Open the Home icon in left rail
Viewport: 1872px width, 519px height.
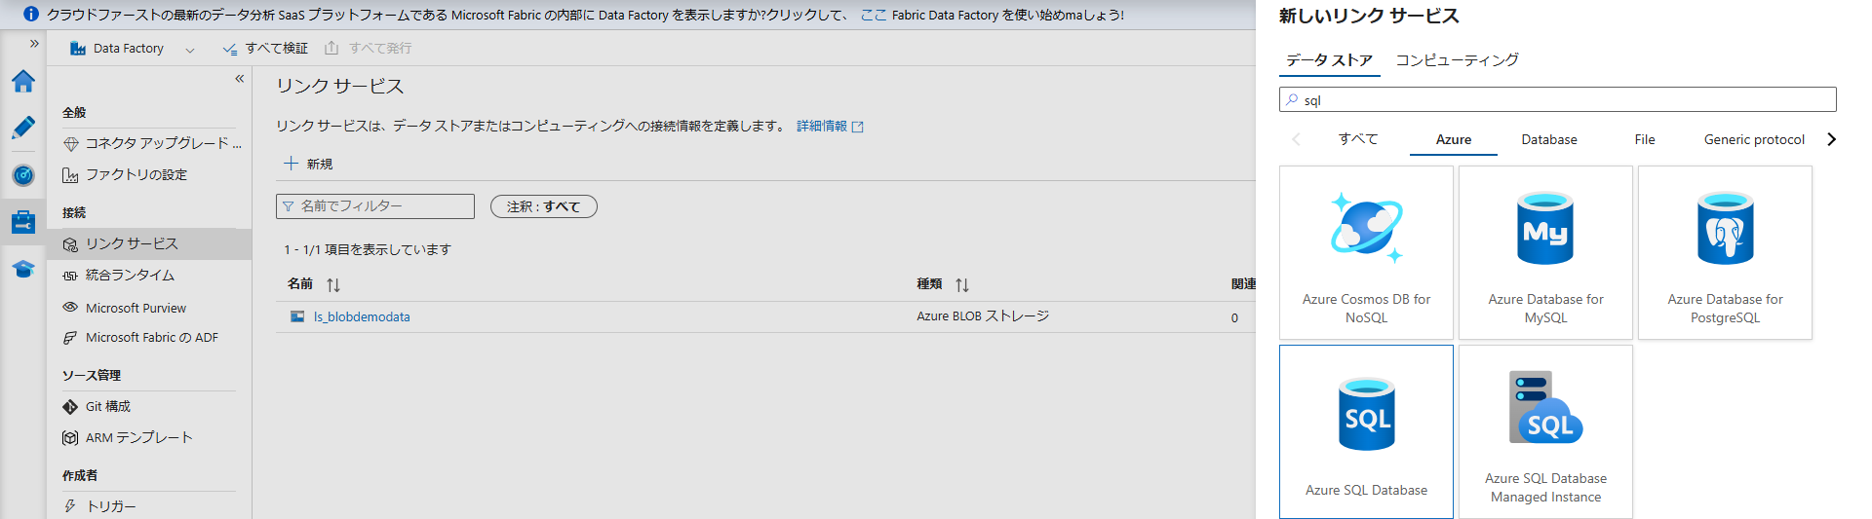[23, 81]
